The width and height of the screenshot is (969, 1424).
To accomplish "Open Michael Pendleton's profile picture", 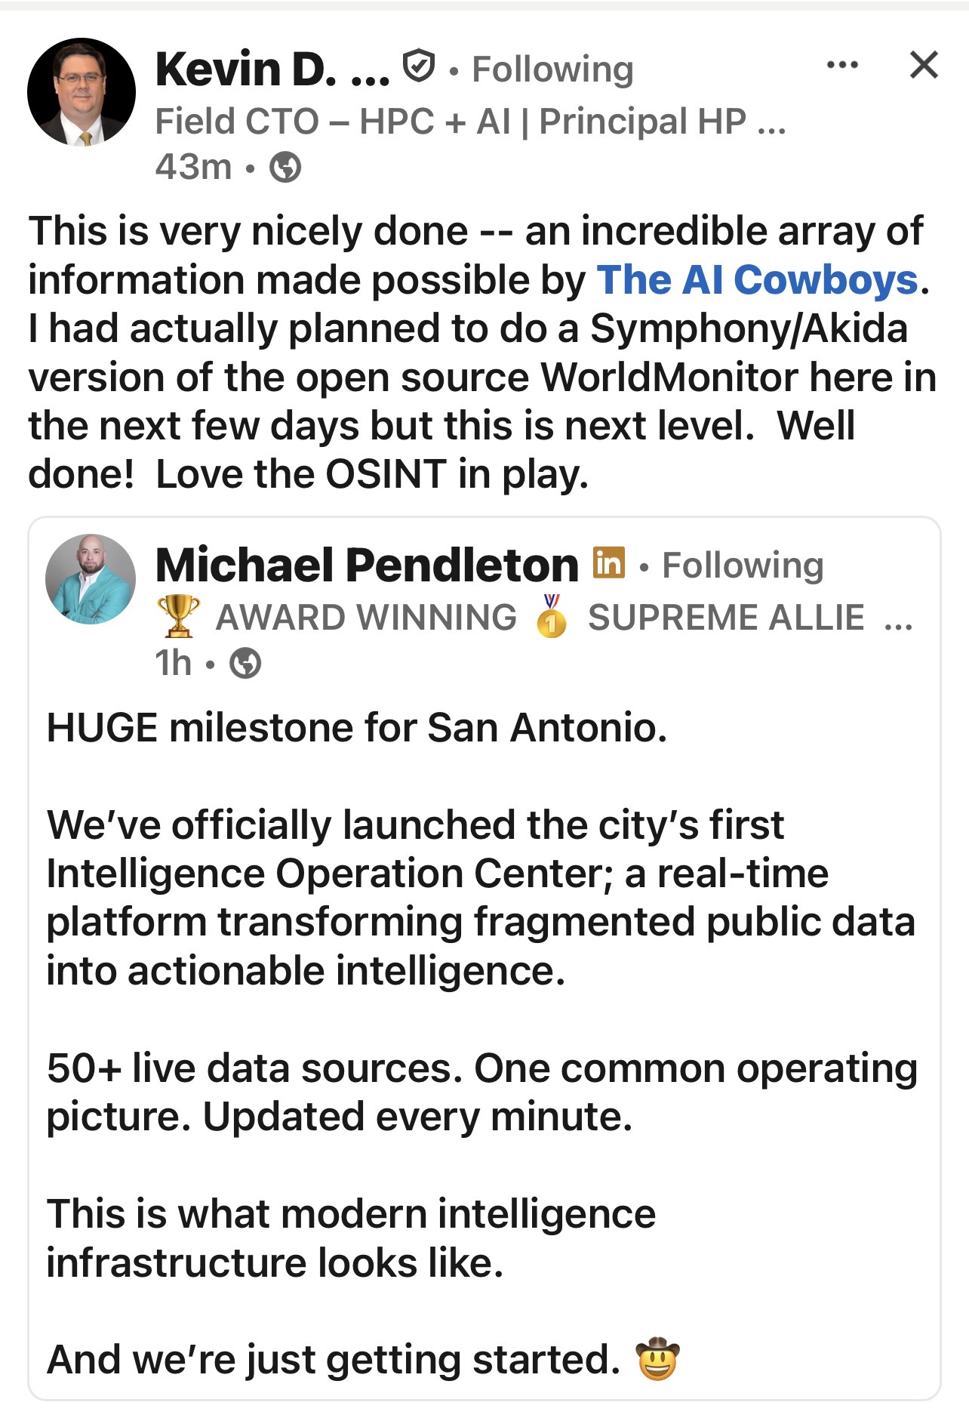I will (x=91, y=579).
